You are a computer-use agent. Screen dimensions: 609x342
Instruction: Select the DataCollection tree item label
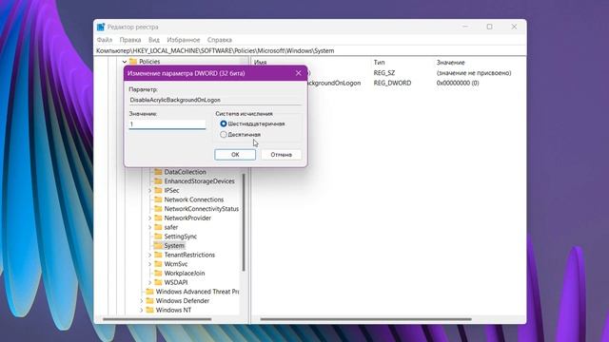click(185, 172)
